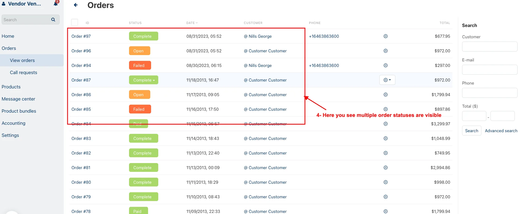520x214 pixels.
Task: Click Open status of Order #86
Action: coord(140,94)
